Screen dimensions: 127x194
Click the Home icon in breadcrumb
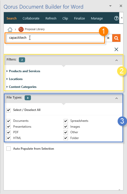pos(10,30)
